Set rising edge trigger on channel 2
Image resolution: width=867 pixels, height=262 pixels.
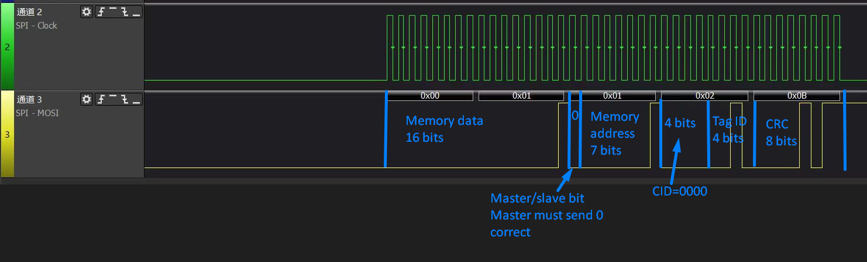point(101,12)
